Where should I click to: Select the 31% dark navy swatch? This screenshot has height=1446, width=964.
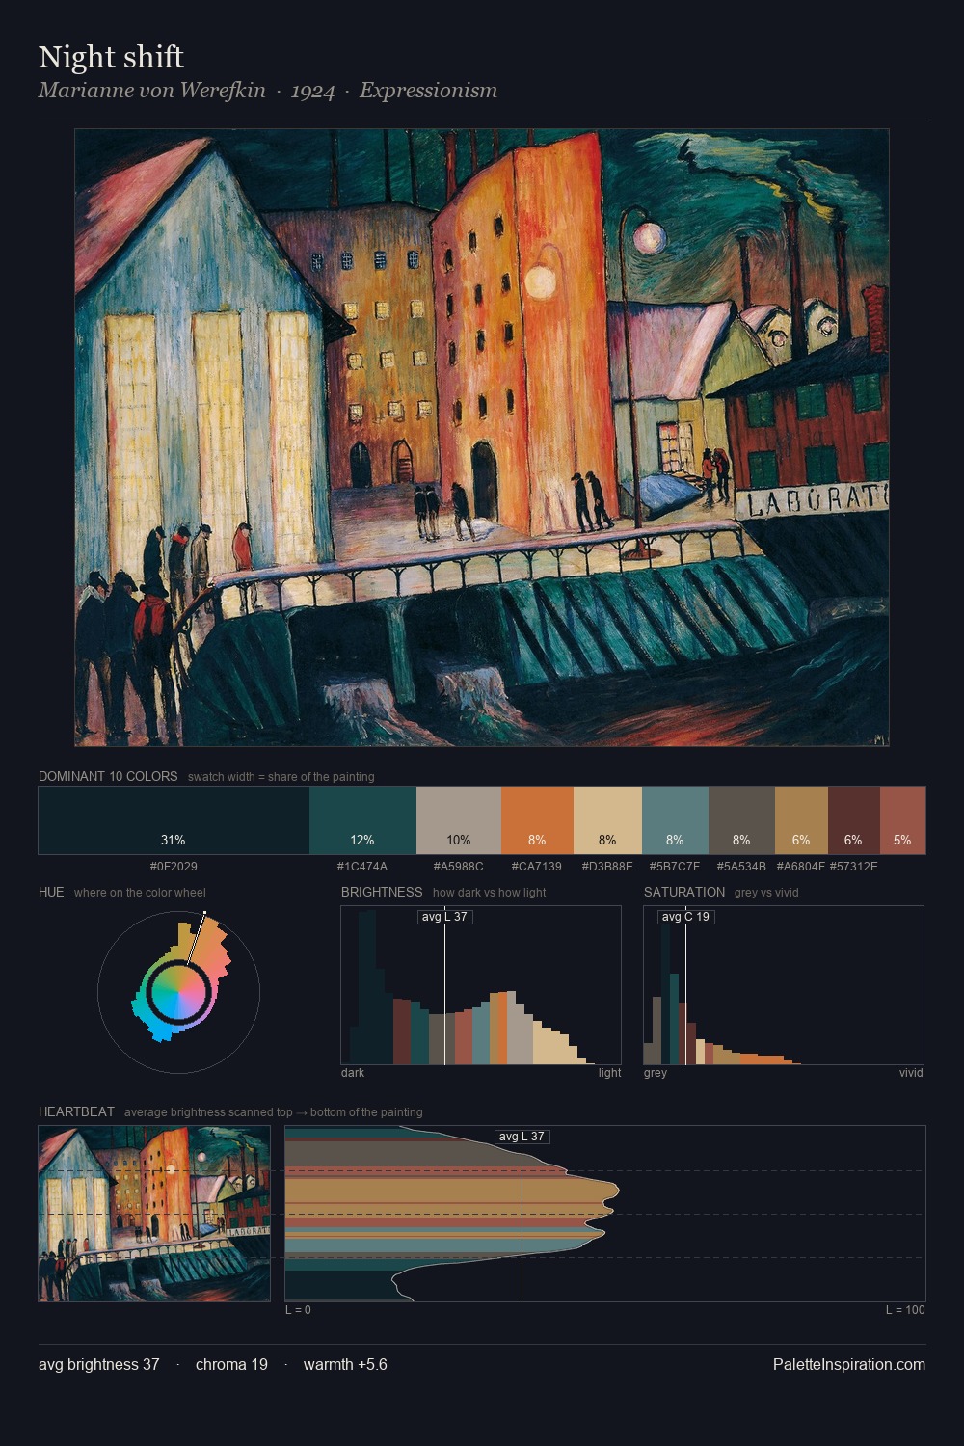(x=174, y=820)
